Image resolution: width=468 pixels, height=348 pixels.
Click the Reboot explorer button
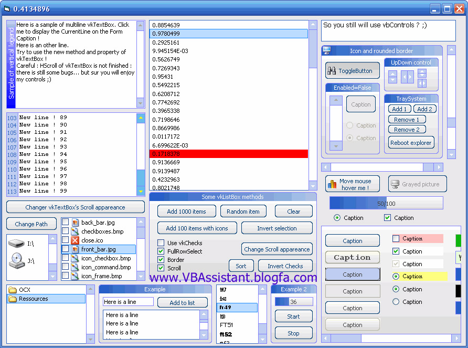(x=411, y=143)
